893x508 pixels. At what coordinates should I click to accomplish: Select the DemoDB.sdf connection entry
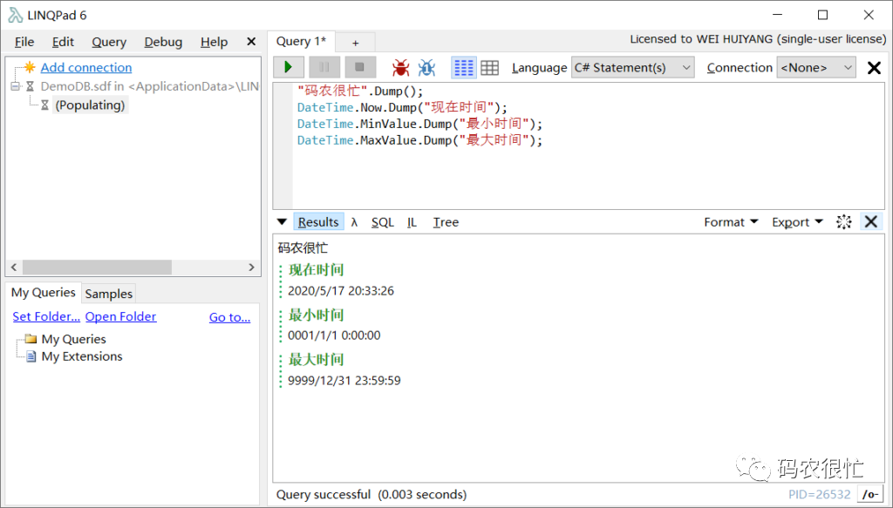[x=149, y=86]
